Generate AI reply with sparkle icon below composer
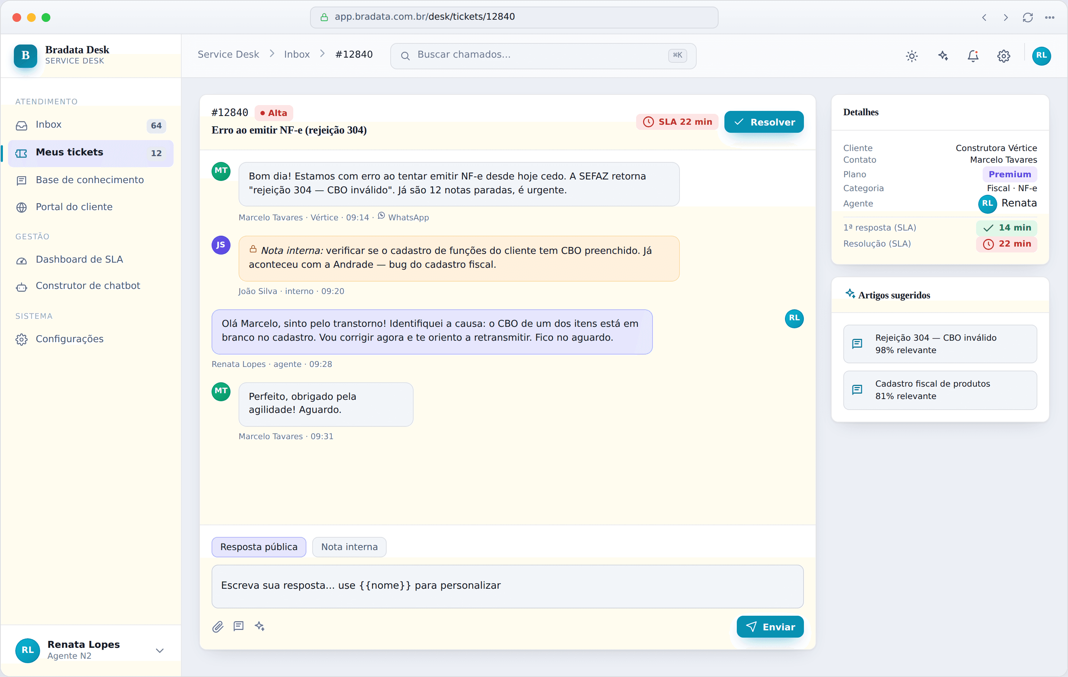The height and width of the screenshot is (677, 1068). (x=259, y=626)
